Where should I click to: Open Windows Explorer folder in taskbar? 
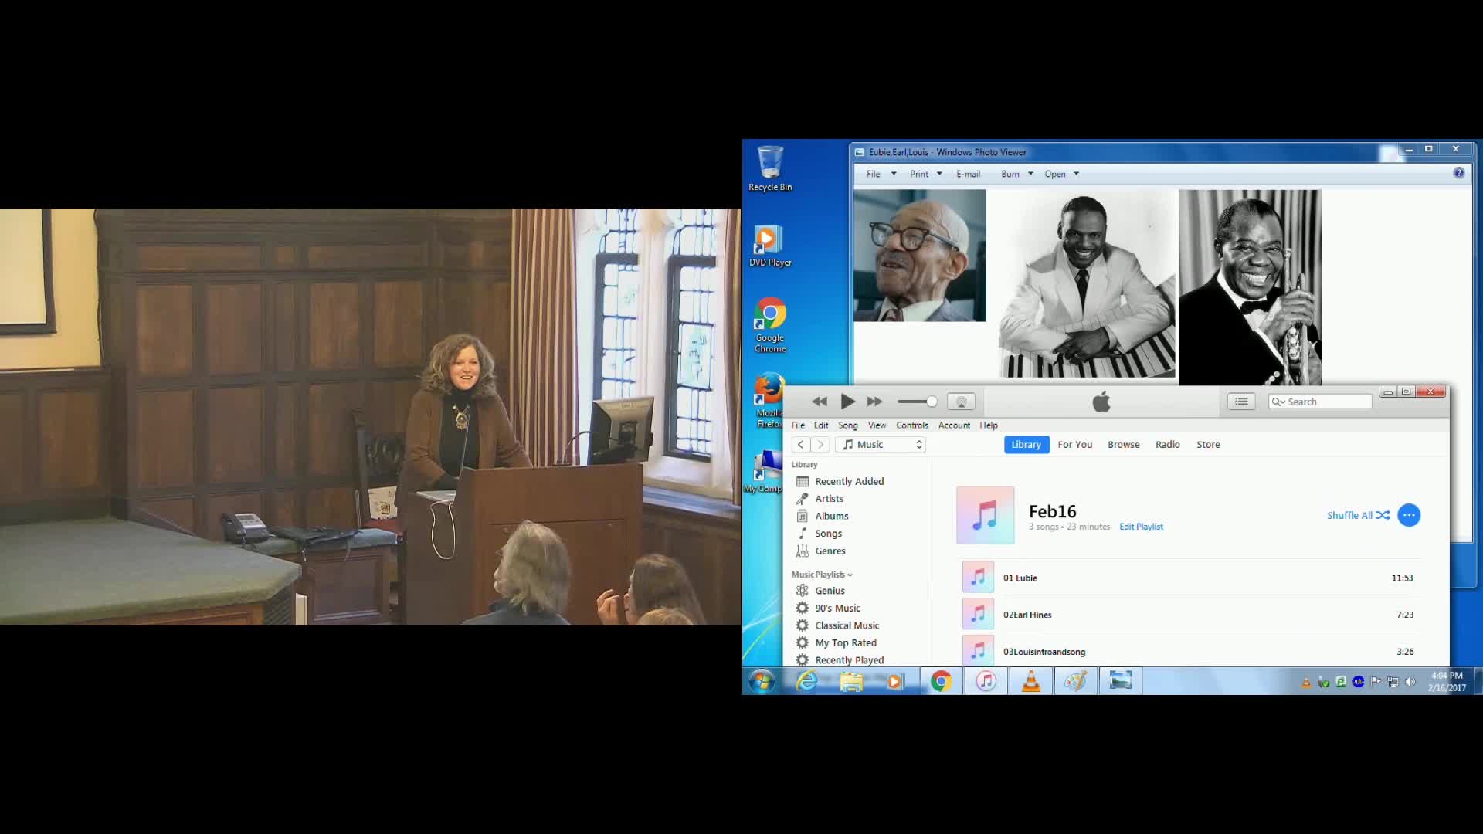851,681
